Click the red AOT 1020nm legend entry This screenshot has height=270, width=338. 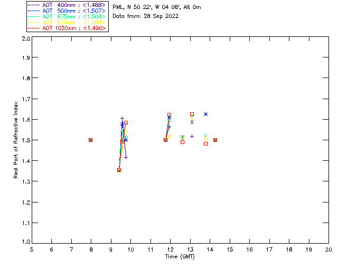click(x=67, y=28)
